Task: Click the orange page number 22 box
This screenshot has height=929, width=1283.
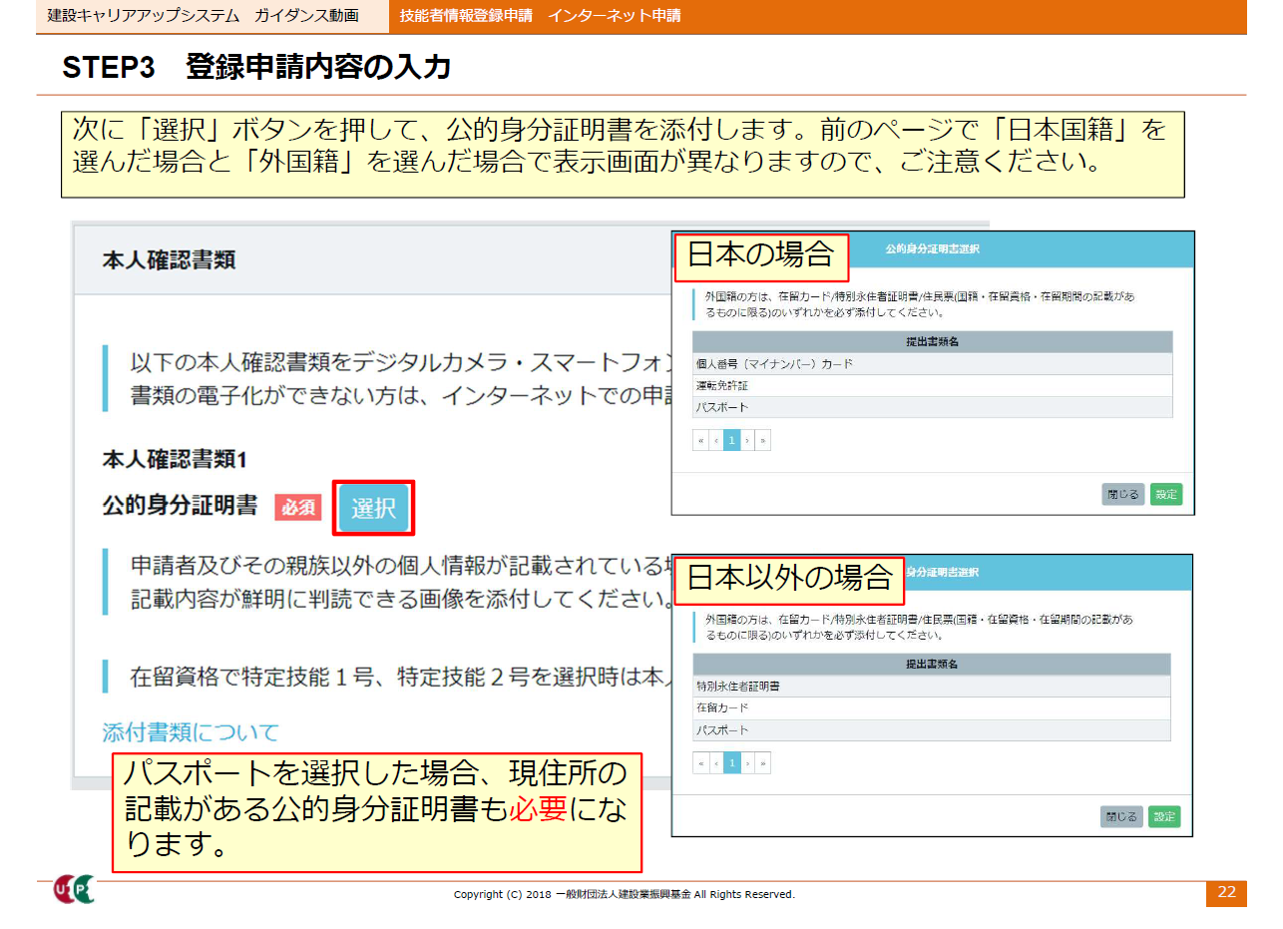Action: (1226, 893)
